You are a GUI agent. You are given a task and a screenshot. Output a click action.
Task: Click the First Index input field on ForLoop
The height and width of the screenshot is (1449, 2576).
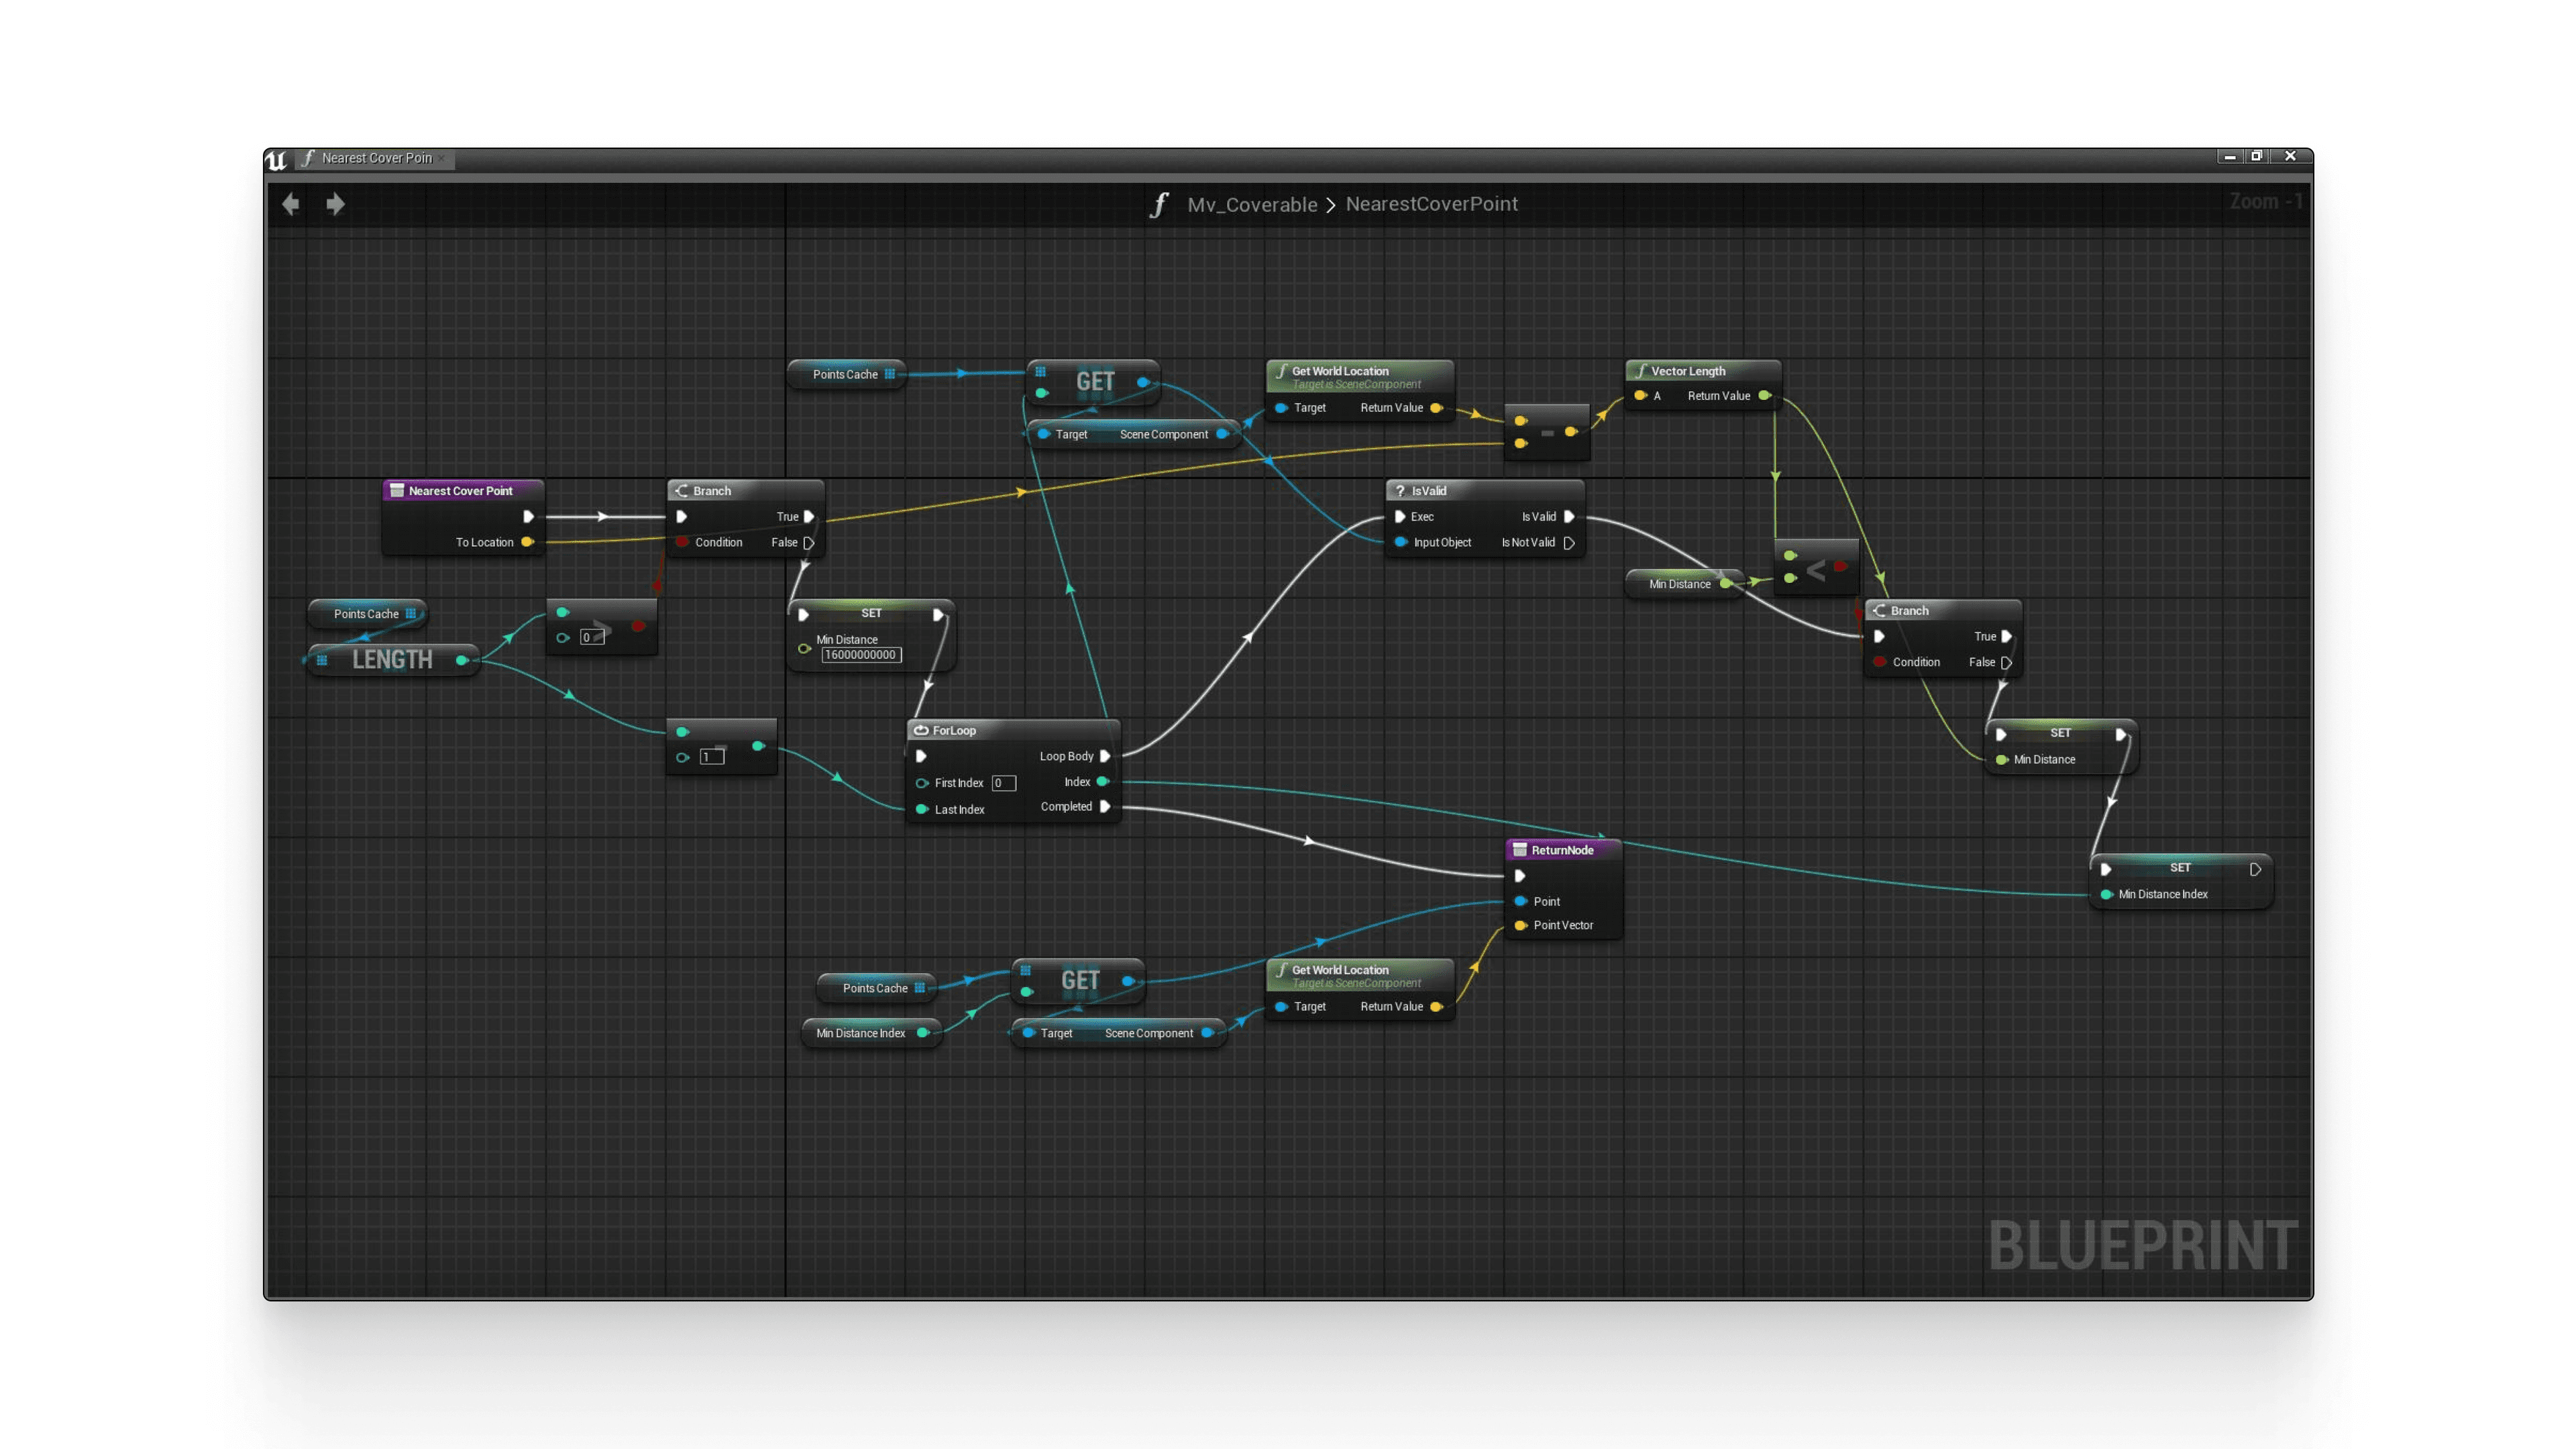pos(1003,783)
